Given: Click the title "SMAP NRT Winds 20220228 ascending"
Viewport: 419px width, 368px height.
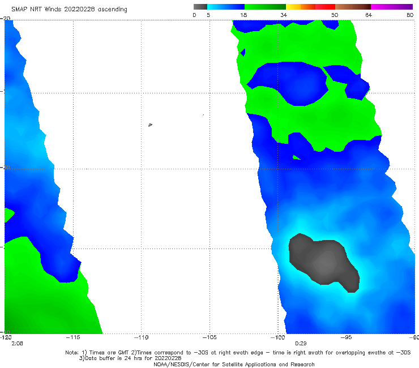Looking at the screenshot, I should [x=69, y=9].
